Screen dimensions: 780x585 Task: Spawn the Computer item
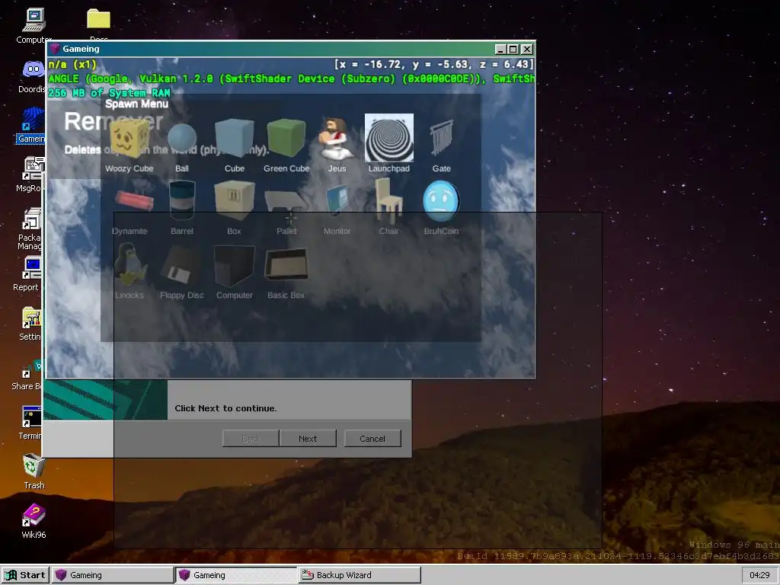click(x=235, y=271)
